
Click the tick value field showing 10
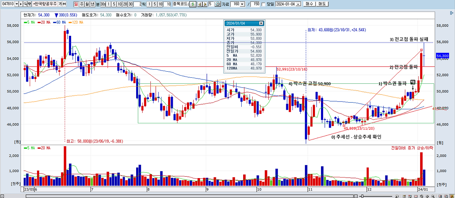(x=167, y=4)
